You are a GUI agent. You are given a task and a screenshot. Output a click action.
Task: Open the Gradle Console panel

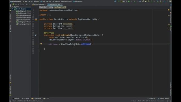(x=163, y=99)
